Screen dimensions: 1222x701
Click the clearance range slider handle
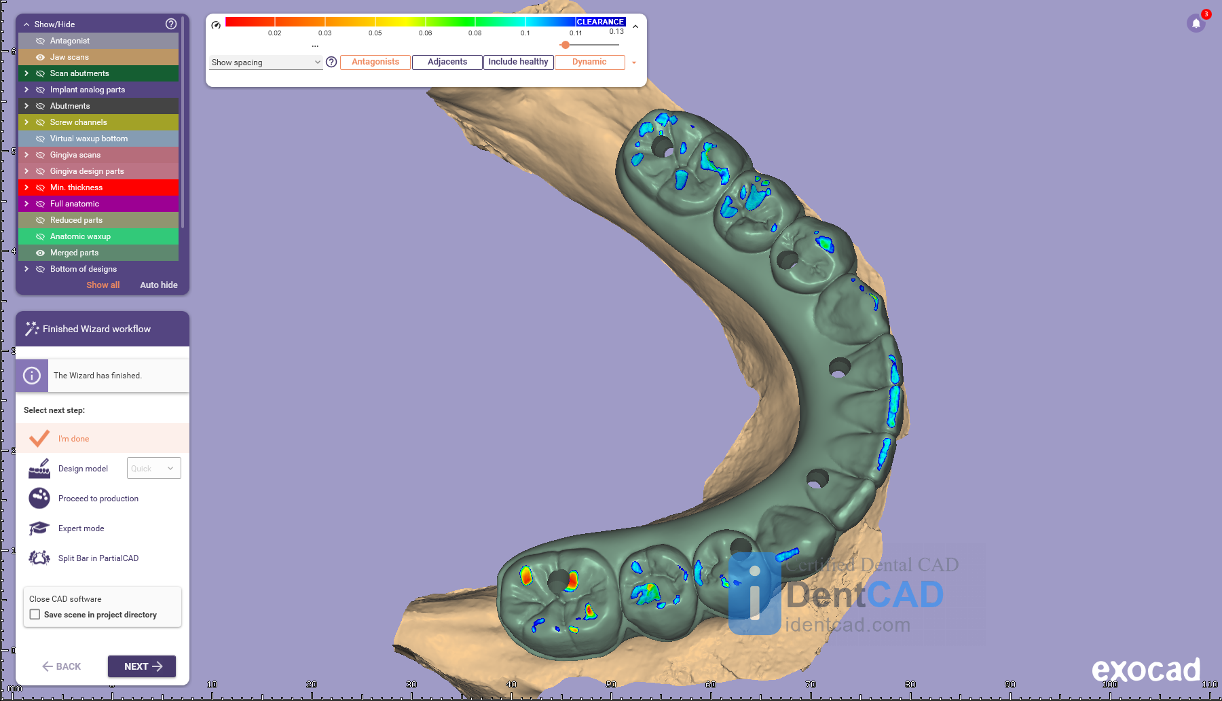coord(565,45)
